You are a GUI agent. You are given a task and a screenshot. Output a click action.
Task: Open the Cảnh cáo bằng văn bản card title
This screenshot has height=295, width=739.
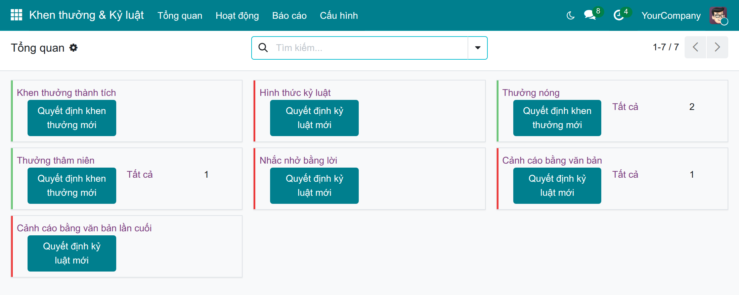[552, 160]
